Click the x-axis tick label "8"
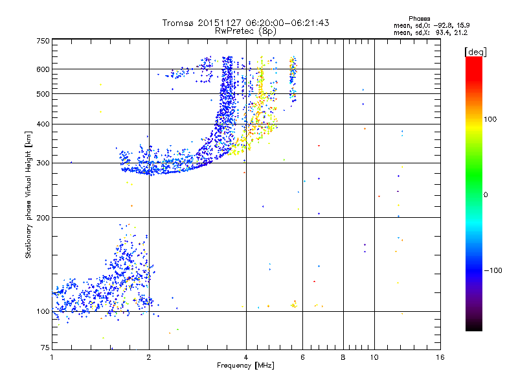 [x=343, y=357]
